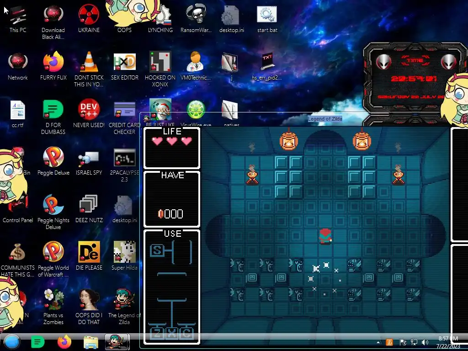Open the OOPS DID I DO THAT portrait icon
Image resolution: width=468 pixels, height=351 pixels.
click(x=89, y=307)
